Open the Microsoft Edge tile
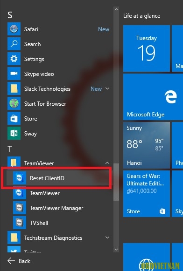The width and height of the screenshot is (183, 271). tap(153, 97)
